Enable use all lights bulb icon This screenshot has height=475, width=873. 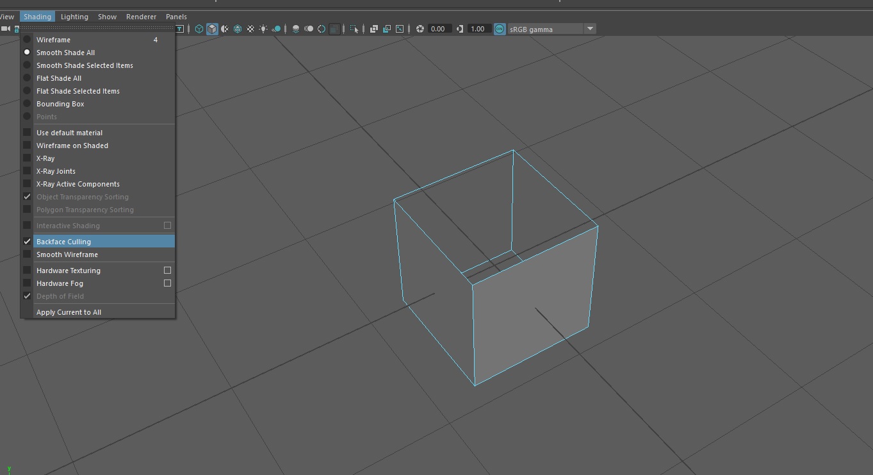pos(263,29)
